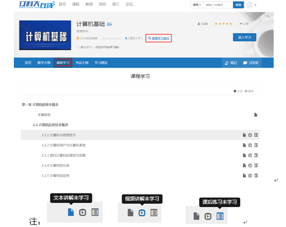
Task: Play video lecture for section 1.1.2
Action: (250, 145)
